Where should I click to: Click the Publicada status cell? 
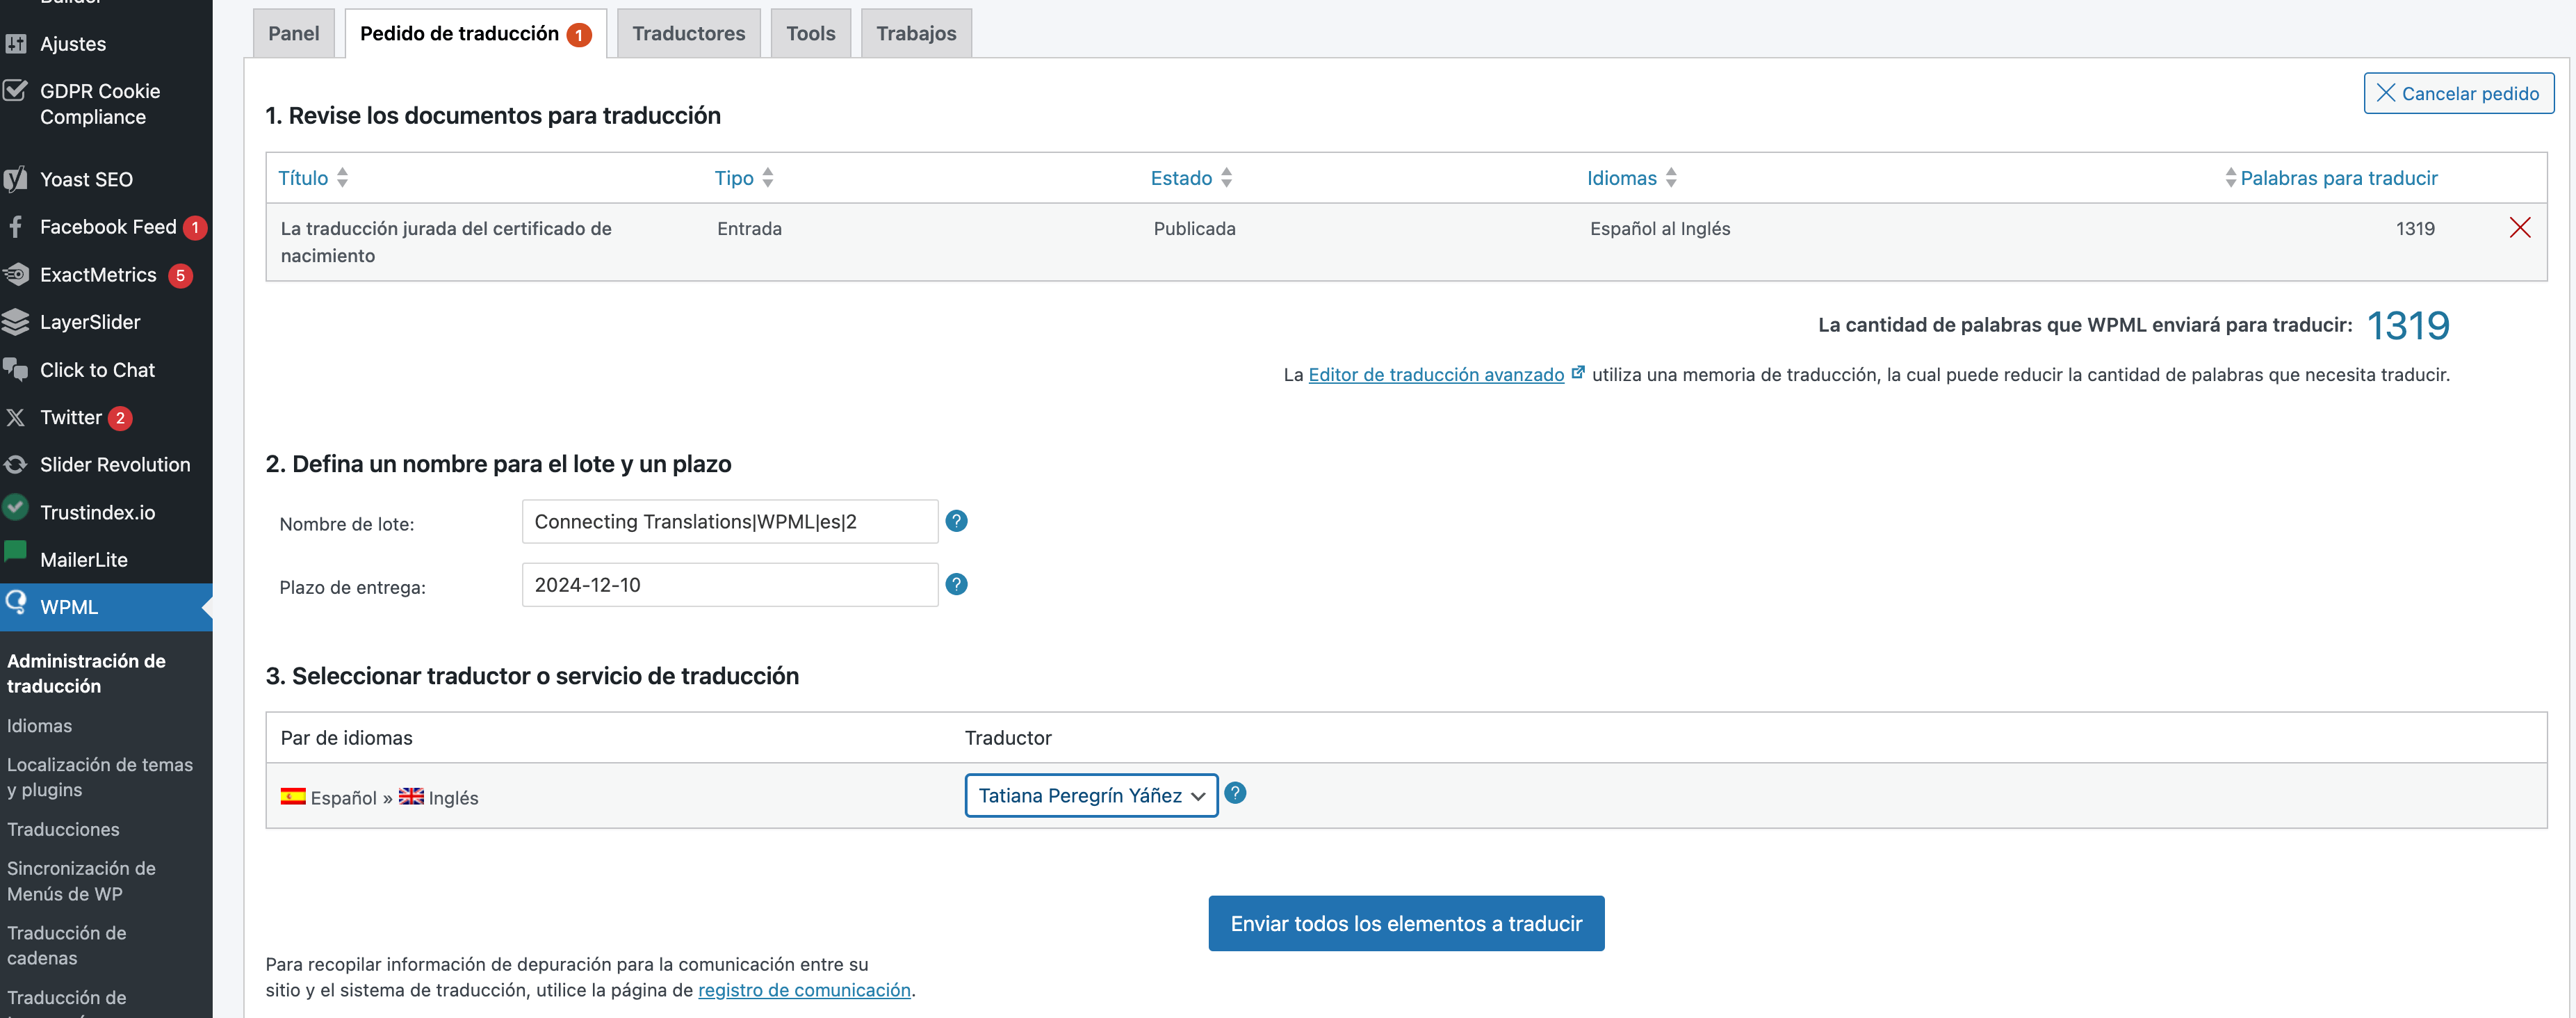tap(1194, 229)
